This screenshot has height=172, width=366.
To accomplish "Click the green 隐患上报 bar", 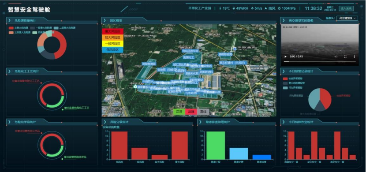I will (216, 145).
